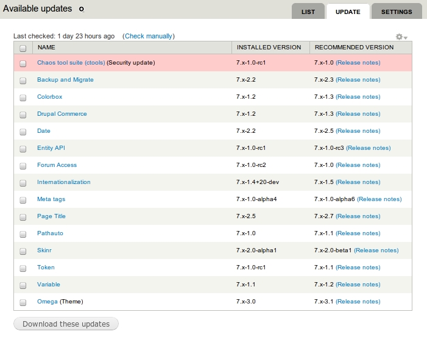Open the SETTINGS tab
Image resolution: width=427 pixels, height=337 pixels.
pos(397,12)
